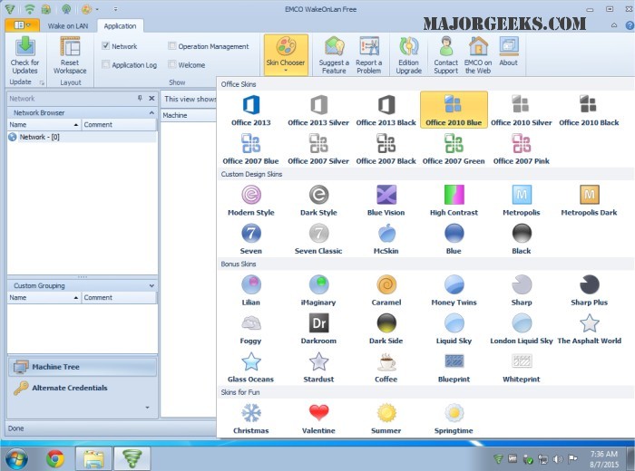Uncheck the Network checkbox
Viewport: 635px width, 471px height.
tap(106, 45)
